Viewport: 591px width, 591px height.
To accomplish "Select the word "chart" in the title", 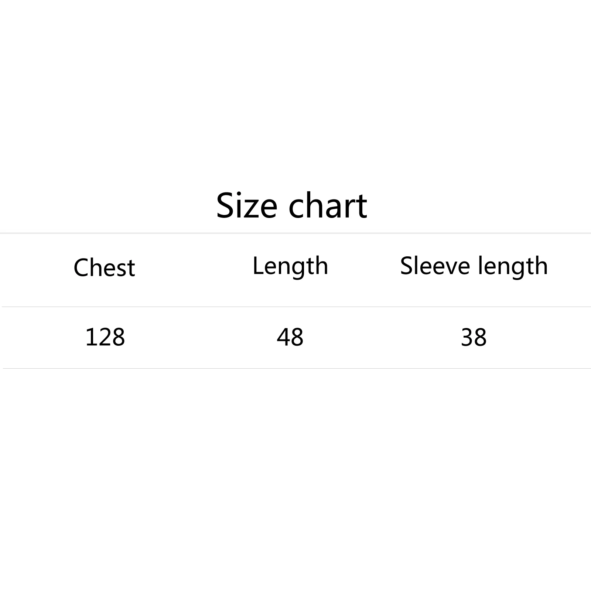I will (328, 205).
